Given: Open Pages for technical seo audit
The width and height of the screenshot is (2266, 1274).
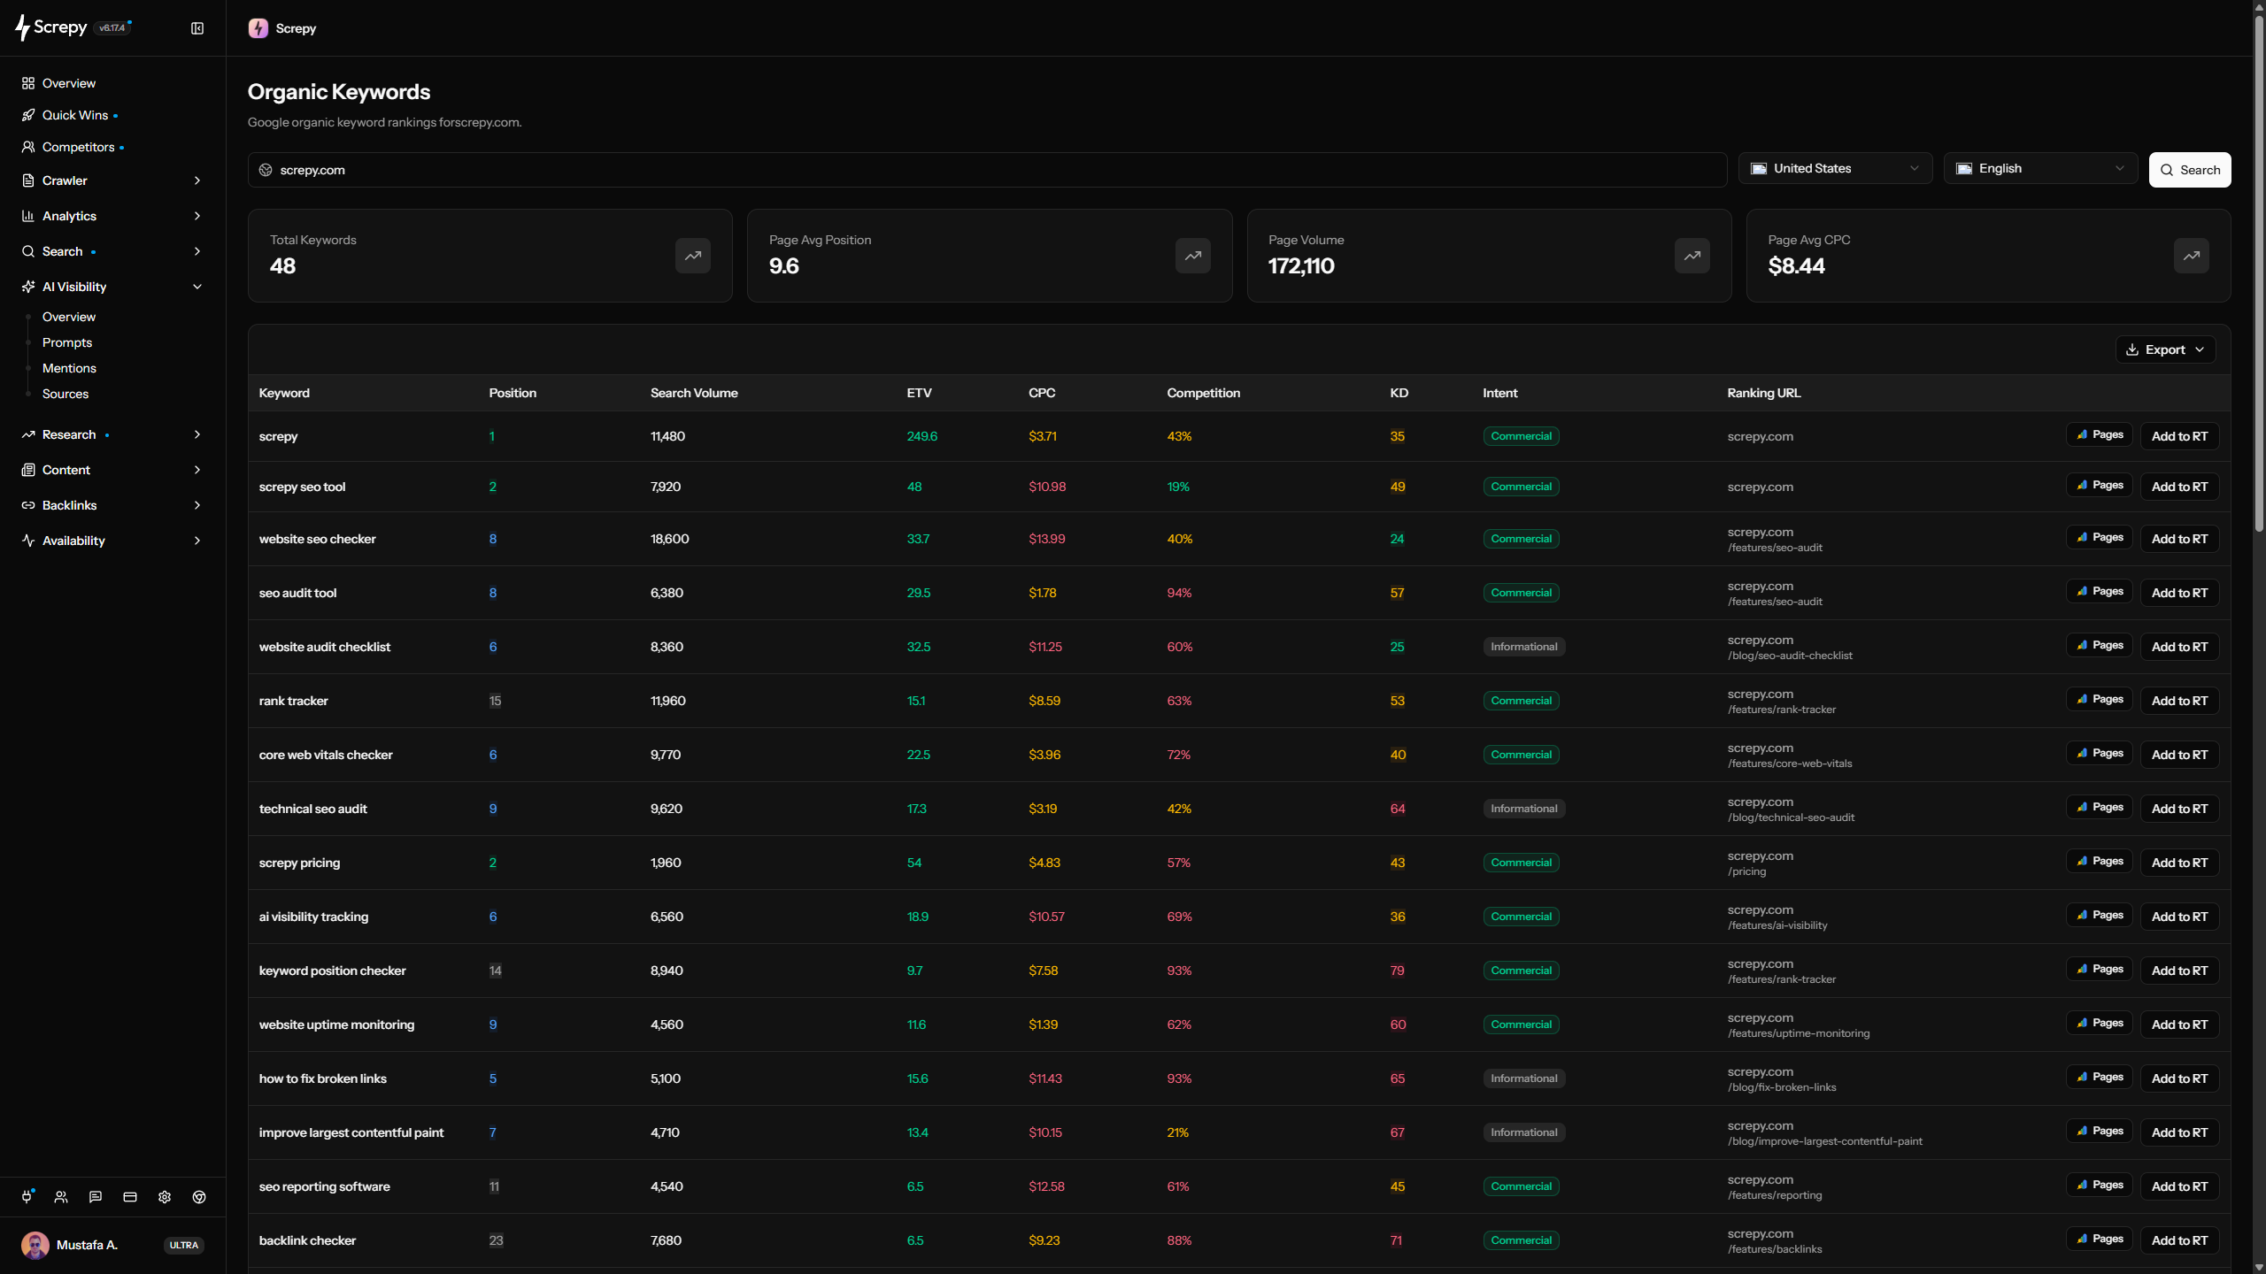Looking at the screenshot, I should point(2100,807).
